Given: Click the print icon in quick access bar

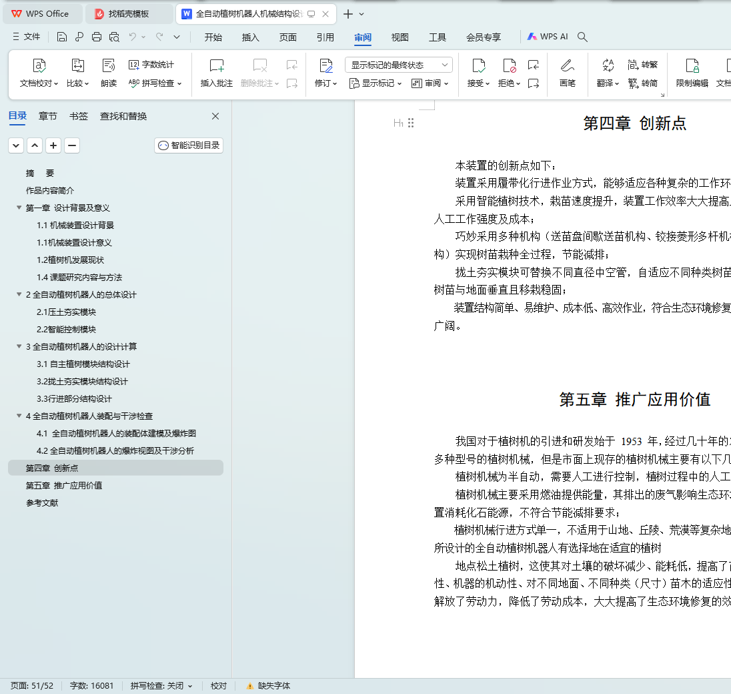Looking at the screenshot, I should pos(97,37).
